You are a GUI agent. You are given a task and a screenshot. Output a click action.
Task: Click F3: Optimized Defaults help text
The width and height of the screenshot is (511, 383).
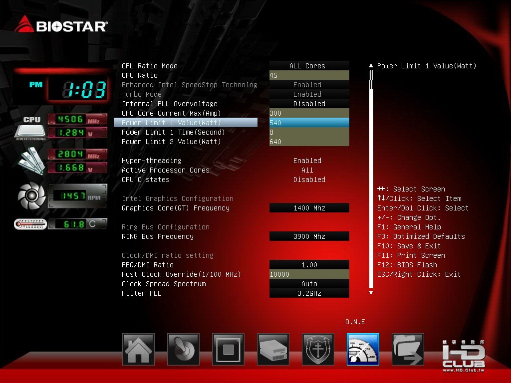421,236
